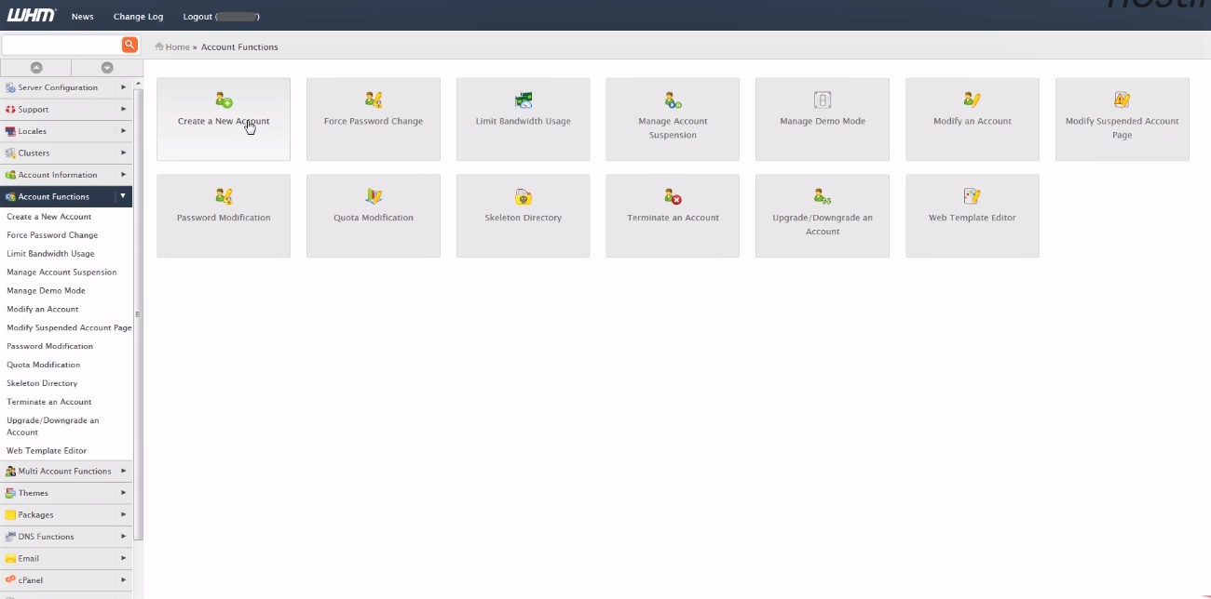Image resolution: width=1211 pixels, height=599 pixels.
Task: Click the sidebar vertical scrollbar
Action: (139, 314)
